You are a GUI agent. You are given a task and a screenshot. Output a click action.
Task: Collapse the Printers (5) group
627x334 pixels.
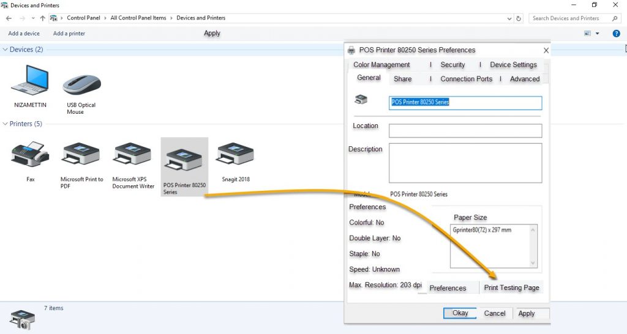(x=5, y=124)
